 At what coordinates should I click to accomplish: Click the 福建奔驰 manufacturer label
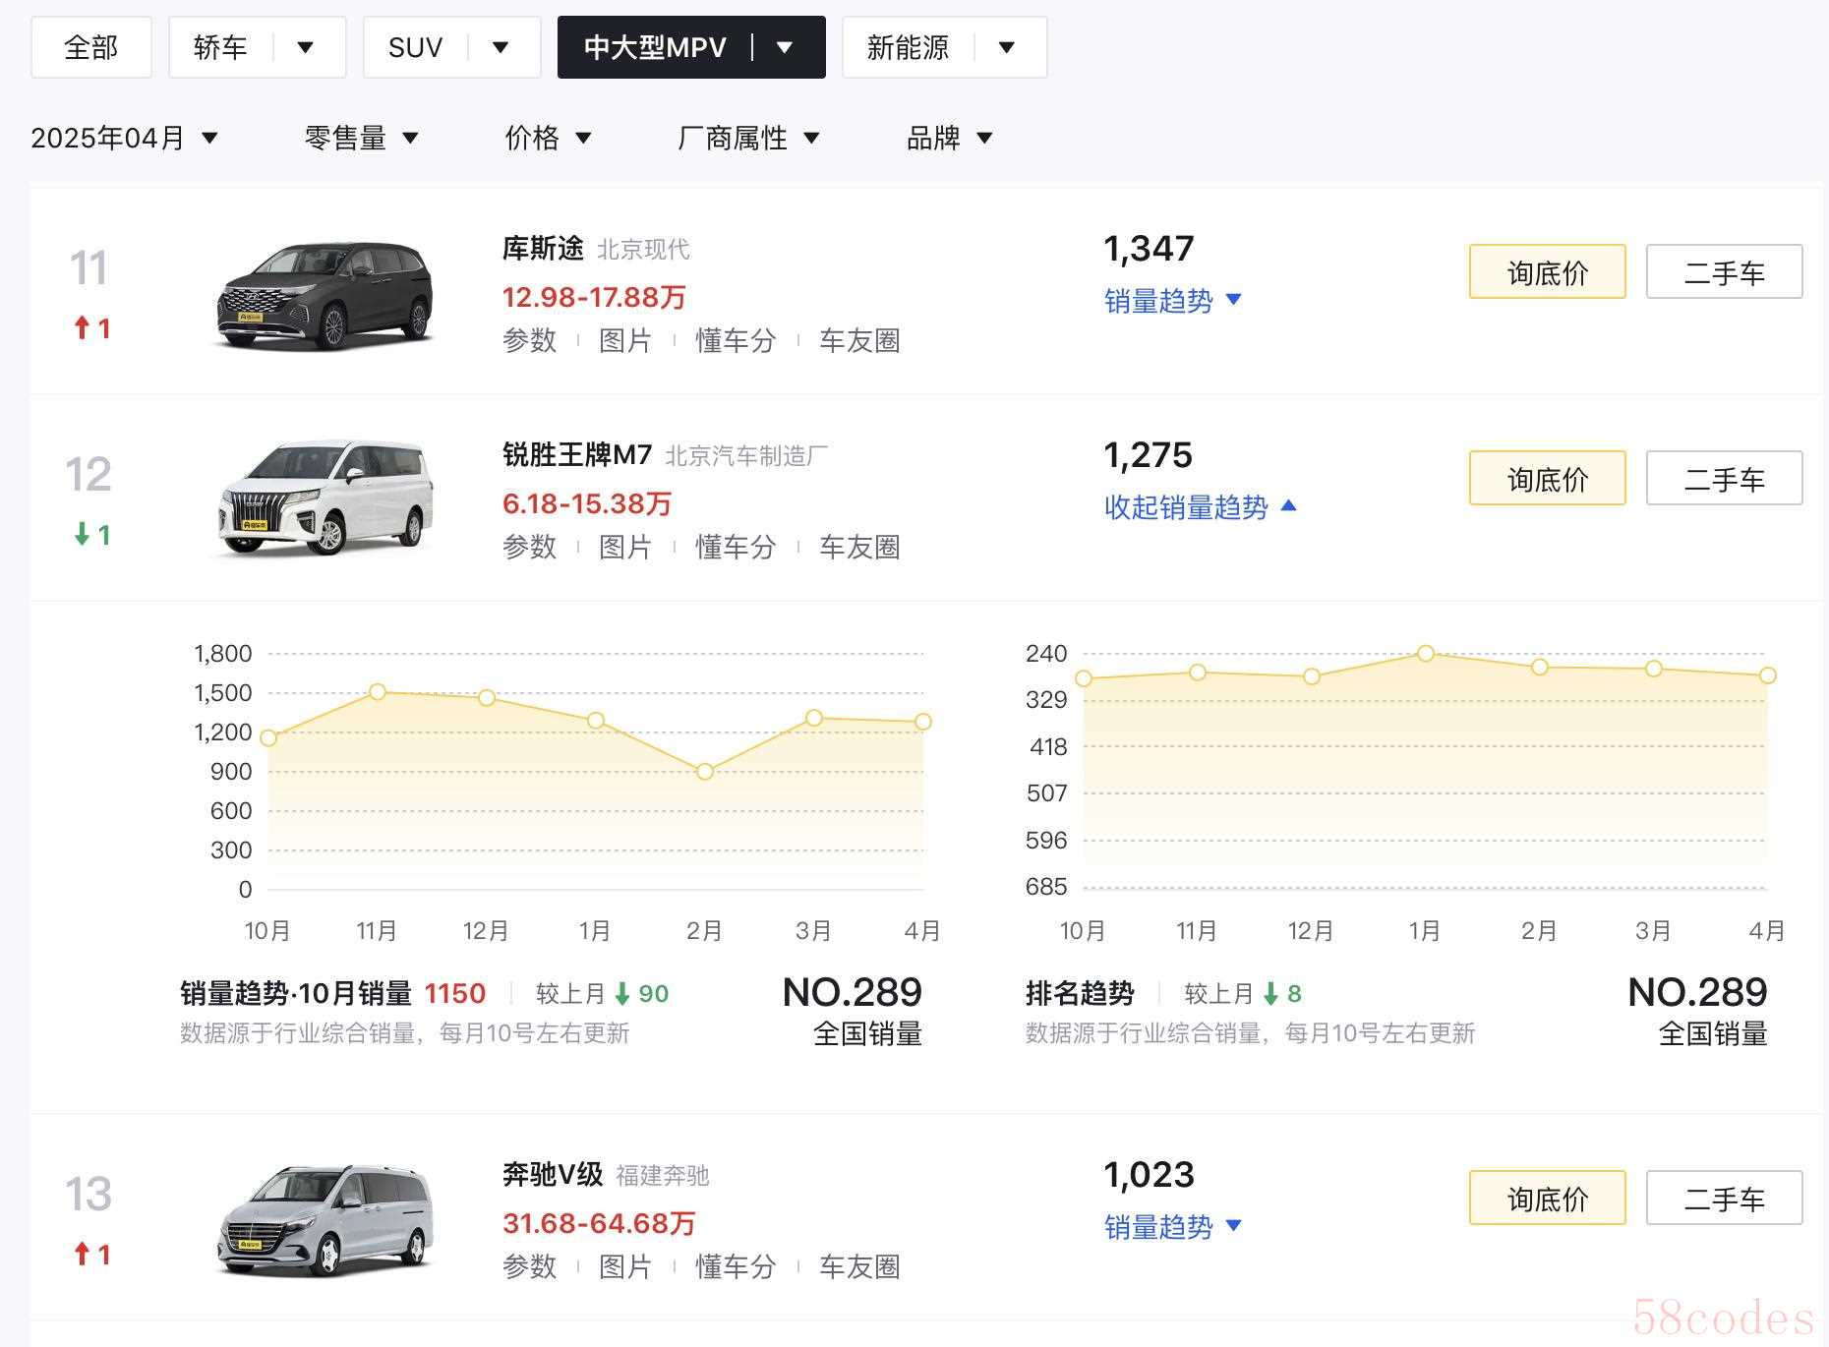point(663,1176)
